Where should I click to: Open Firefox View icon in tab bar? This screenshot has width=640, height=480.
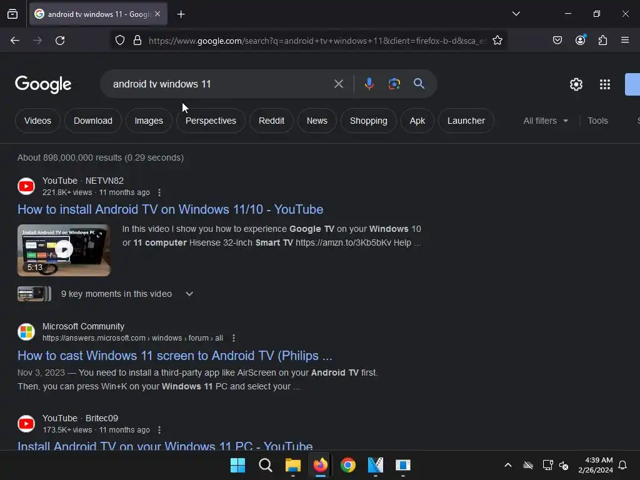tap(12, 14)
